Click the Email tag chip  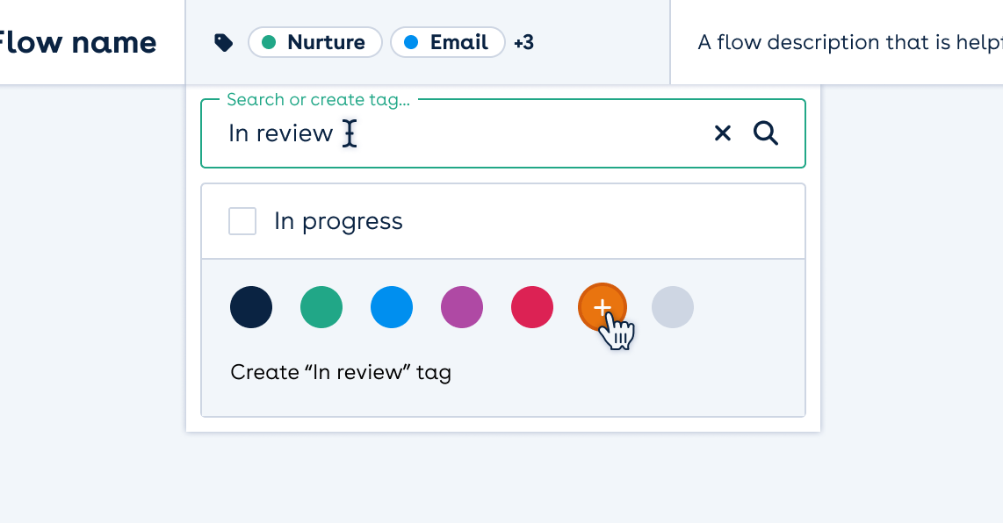click(x=448, y=42)
